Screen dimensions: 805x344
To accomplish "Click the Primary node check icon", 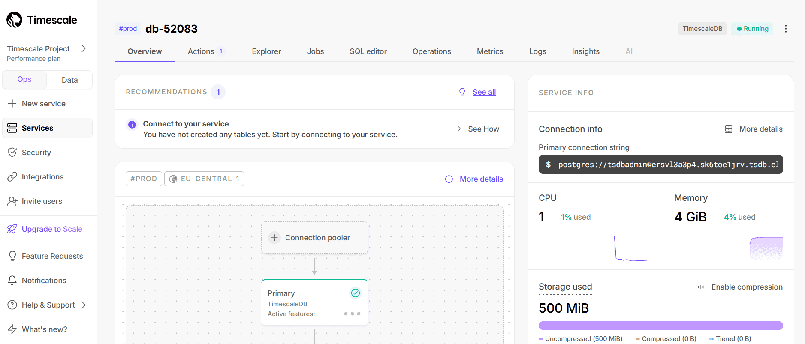I will coord(356,293).
